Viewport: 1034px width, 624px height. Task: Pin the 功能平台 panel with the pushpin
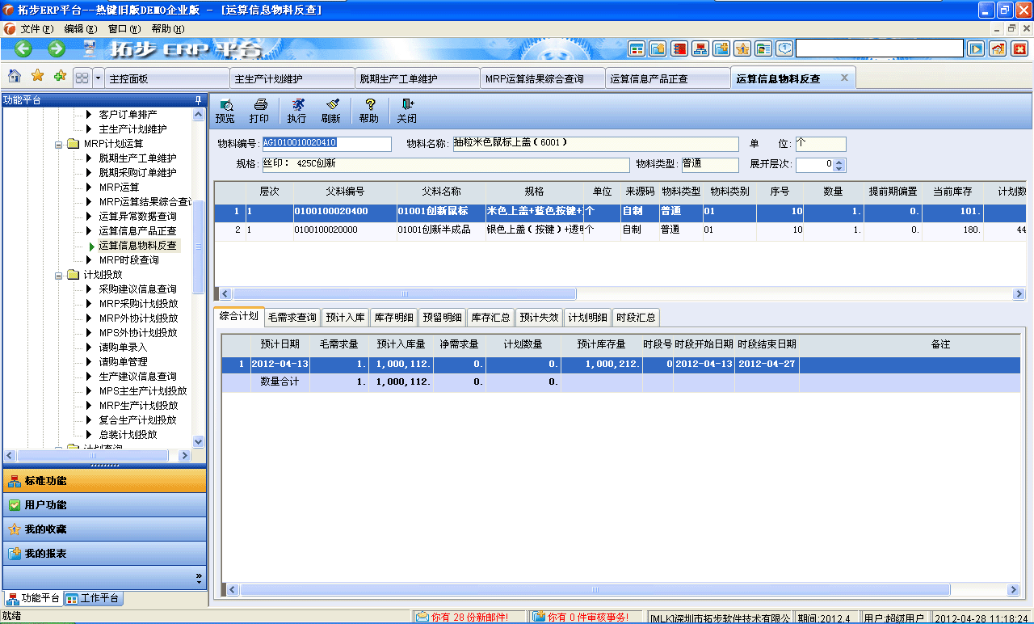point(196,100)
